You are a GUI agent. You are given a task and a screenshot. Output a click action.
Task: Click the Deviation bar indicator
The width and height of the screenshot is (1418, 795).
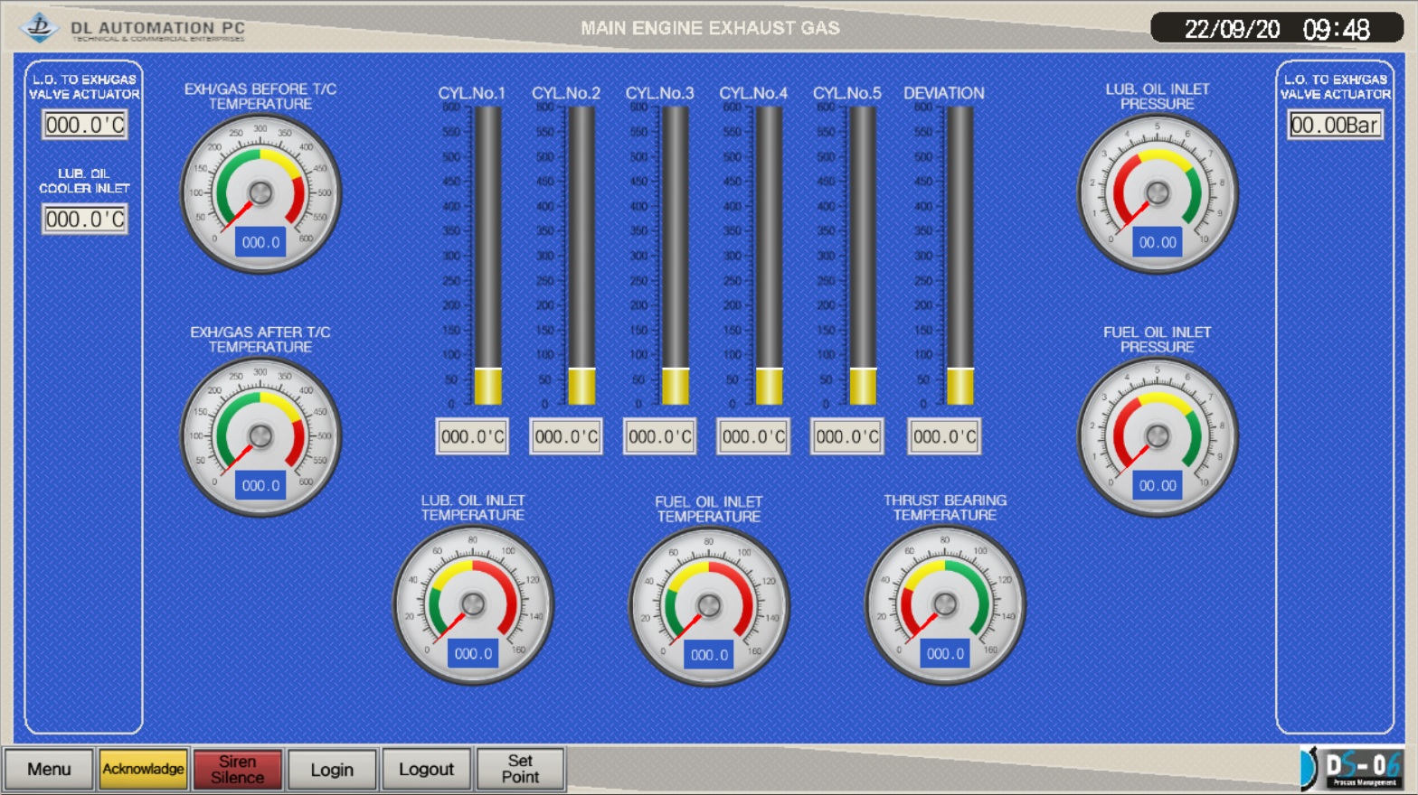pyautogui.click(x=960, y=256)
